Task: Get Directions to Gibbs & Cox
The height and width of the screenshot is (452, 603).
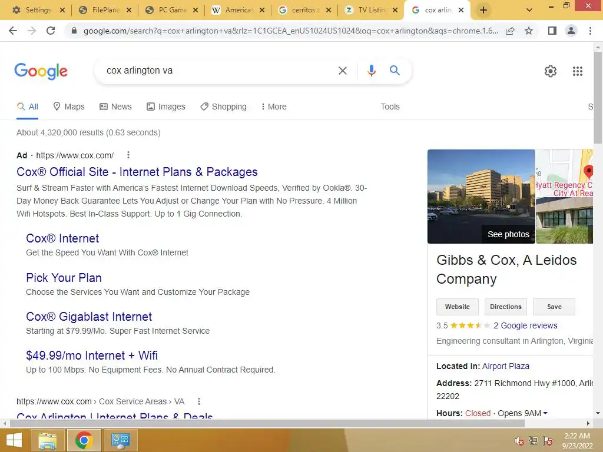Action: point(505,307)
